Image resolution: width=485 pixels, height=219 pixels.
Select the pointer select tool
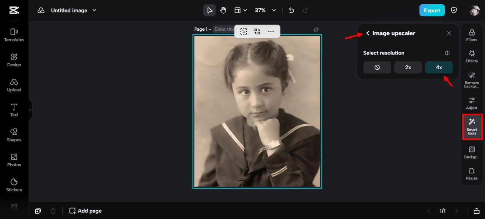[209, 10]
